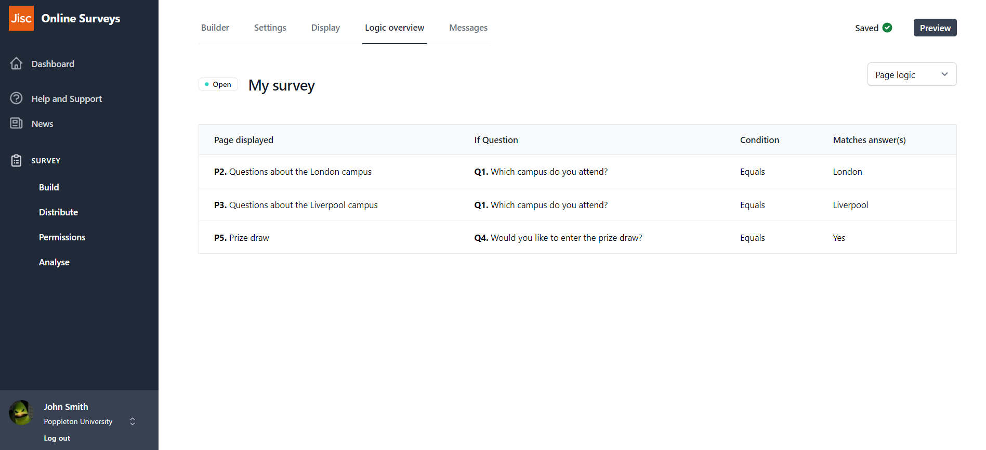The image size is (986, 450).
Task: Open the Messages tab
Action: [x=468, y=28]
